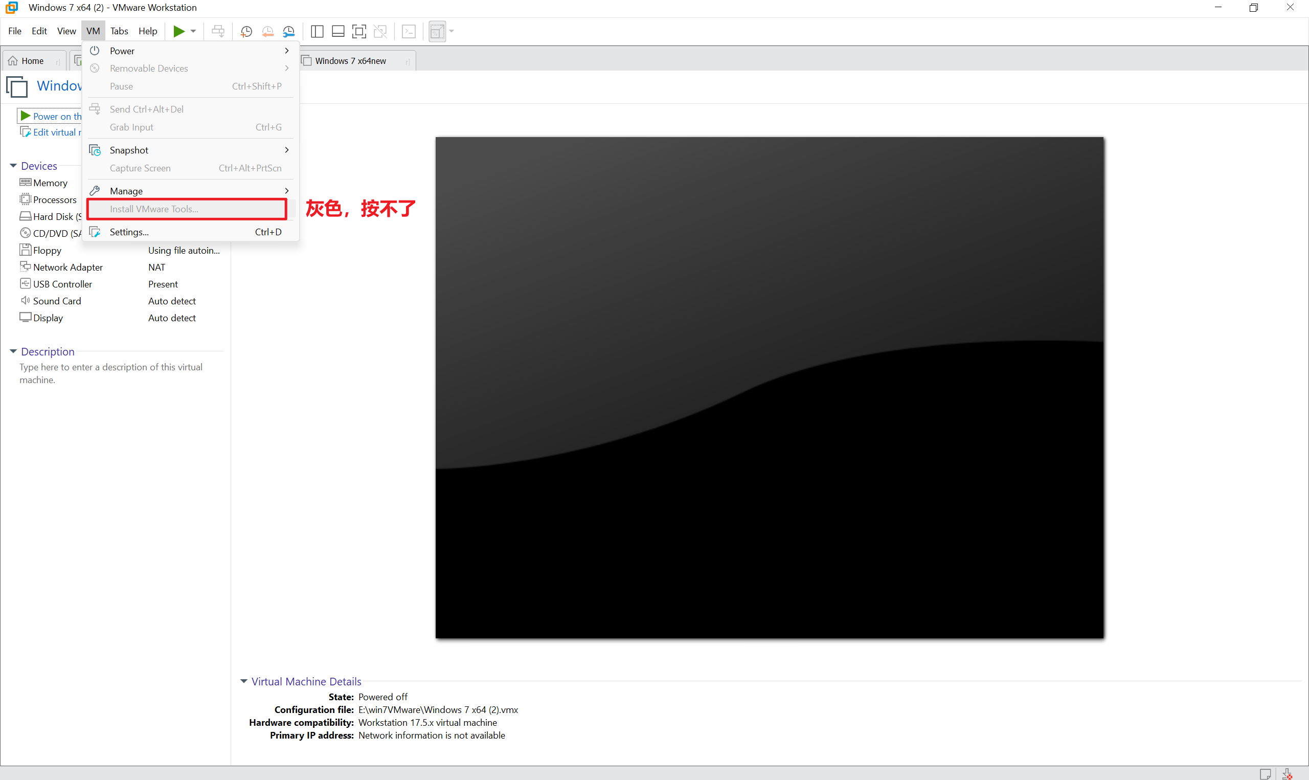The image size is (1309, 780).
Task: Toggle the Show Thumbnail Bar icon
Action: pyautogui.click(x=338, y=31)
